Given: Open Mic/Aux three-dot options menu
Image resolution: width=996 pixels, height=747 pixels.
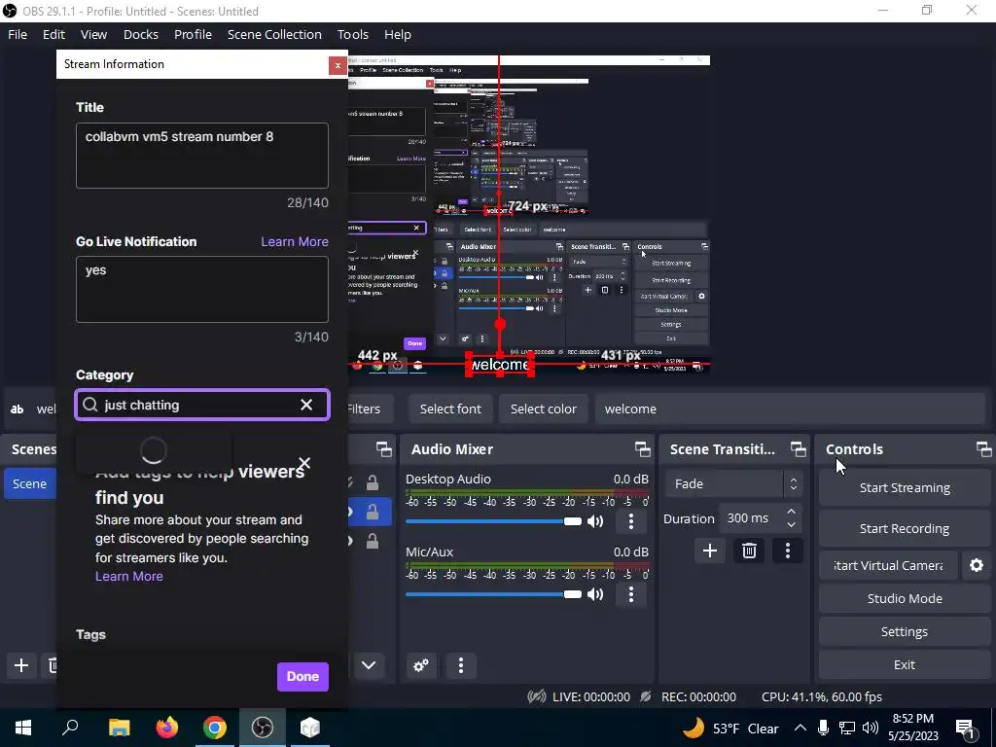Looking at the screenshot, I should [x=630, y=594].
